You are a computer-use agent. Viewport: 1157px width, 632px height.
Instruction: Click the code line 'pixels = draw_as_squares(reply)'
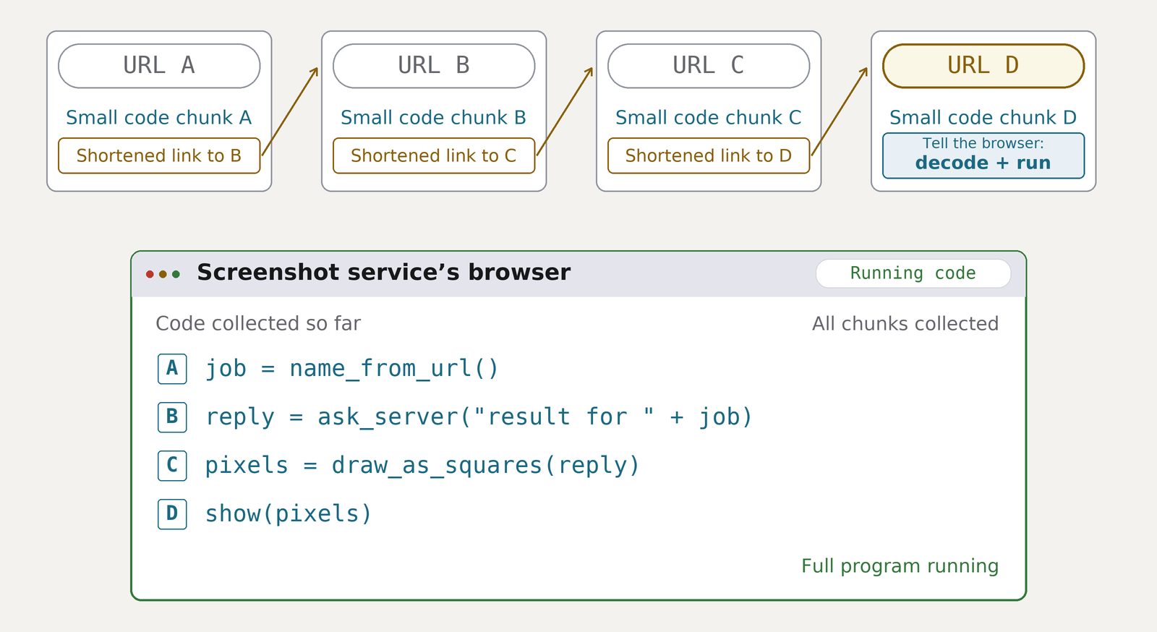coord(423,465)
